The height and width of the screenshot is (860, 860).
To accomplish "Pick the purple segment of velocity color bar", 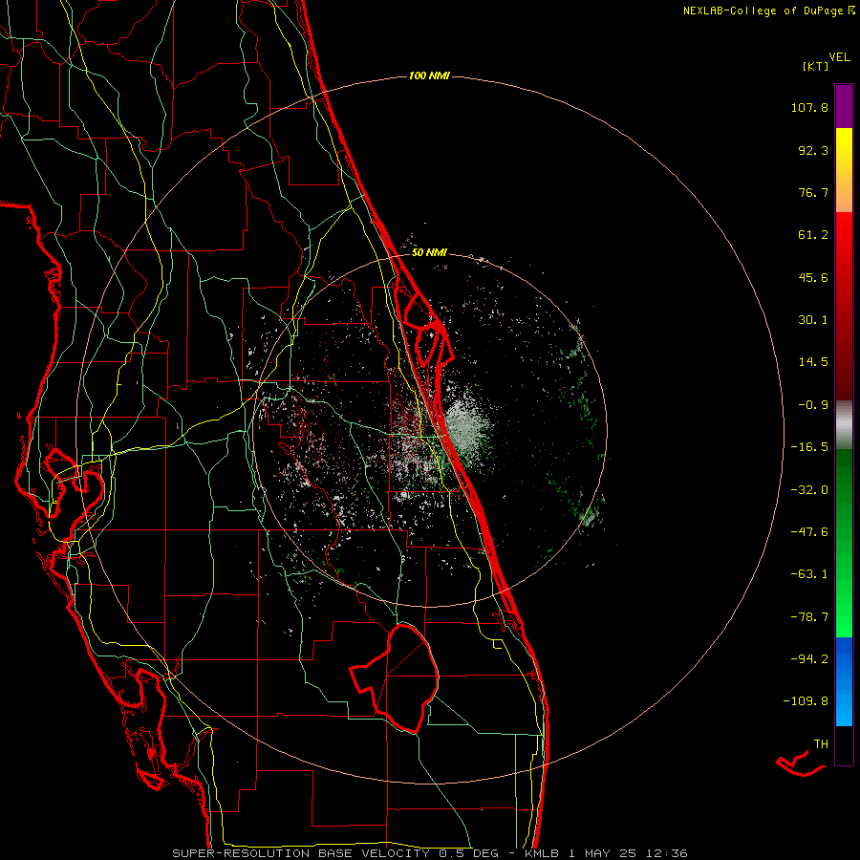I will click(844, 106).
